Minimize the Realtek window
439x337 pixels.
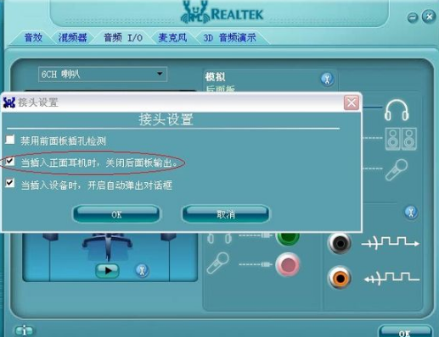pyautogui.click(x=413, y=18)
